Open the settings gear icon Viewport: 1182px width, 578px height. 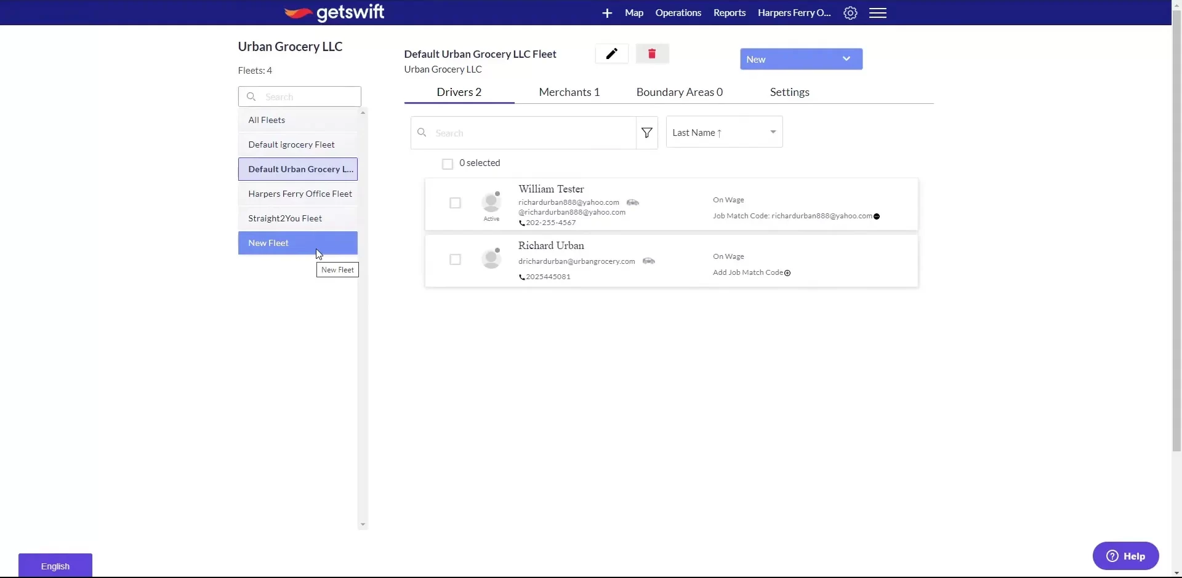point(850,12)
